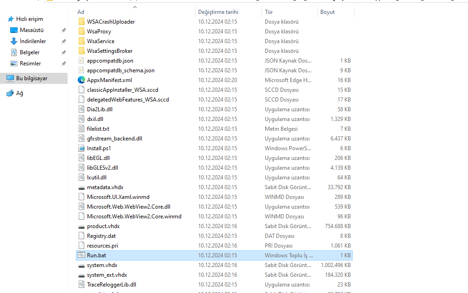Open Belgeler in the navigation pane

[x=30, y=52]
